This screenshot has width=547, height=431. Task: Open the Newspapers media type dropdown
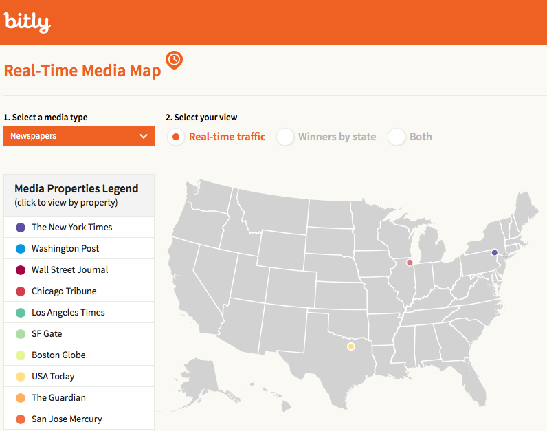pos(78,136)
